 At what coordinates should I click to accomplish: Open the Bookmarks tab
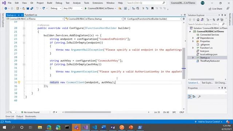click(31, 116)
